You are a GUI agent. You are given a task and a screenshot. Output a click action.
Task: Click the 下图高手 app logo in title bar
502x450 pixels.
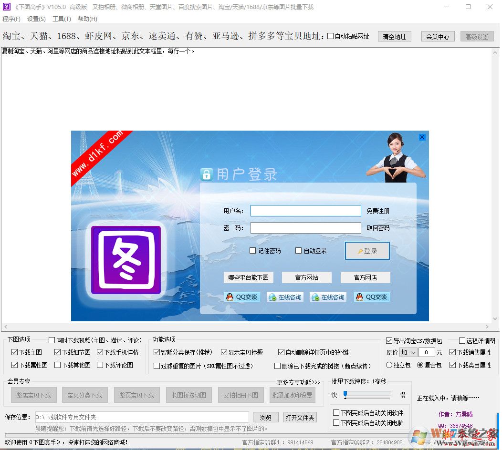[x=6, y=7]
